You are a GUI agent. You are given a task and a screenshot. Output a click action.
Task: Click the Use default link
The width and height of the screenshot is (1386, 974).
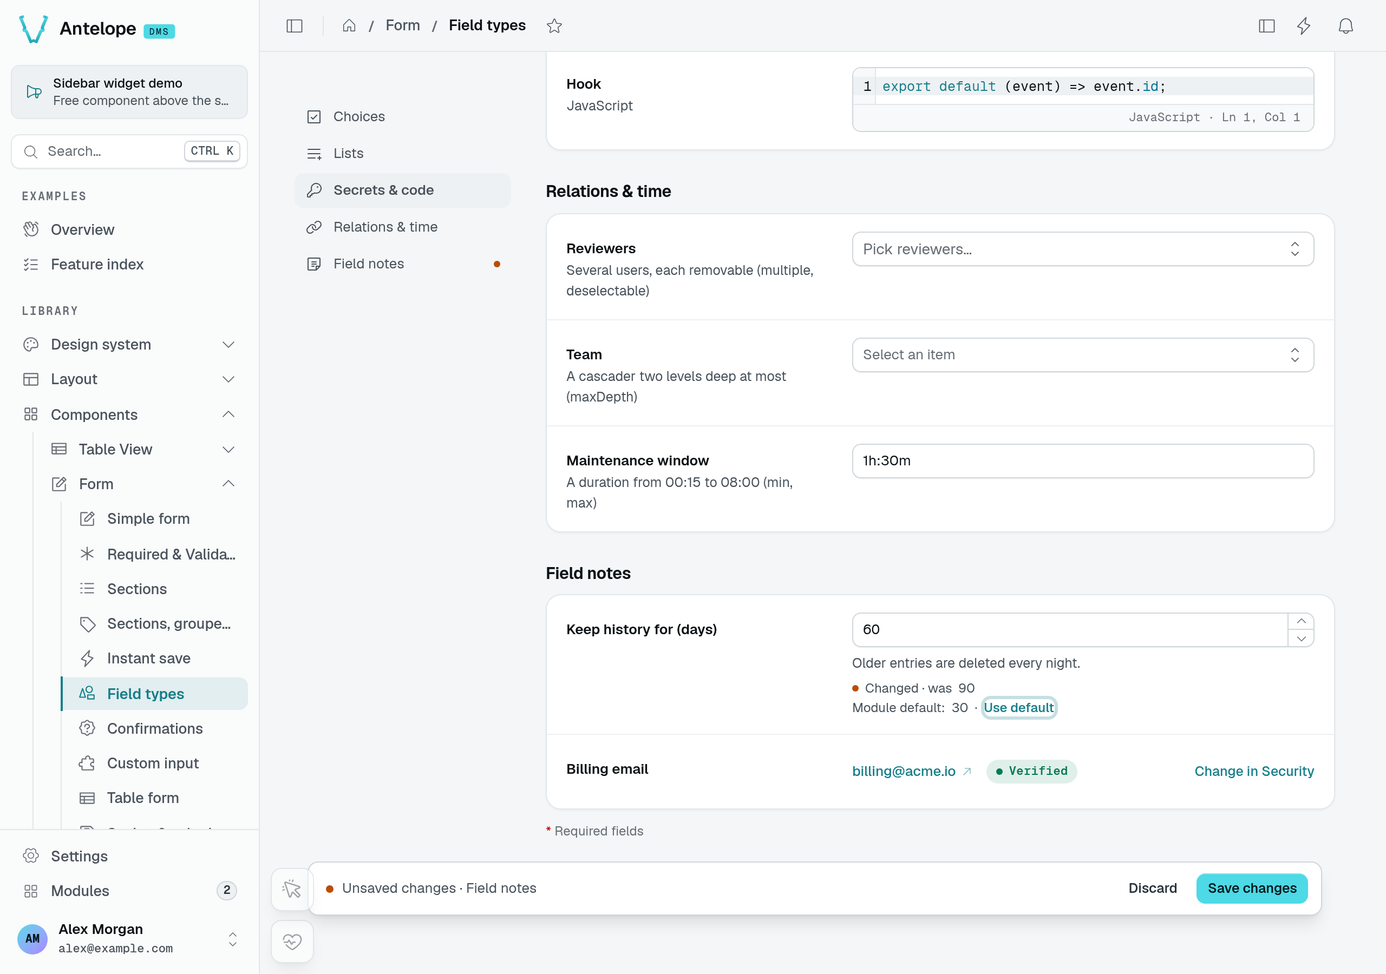coord(1018,707)
